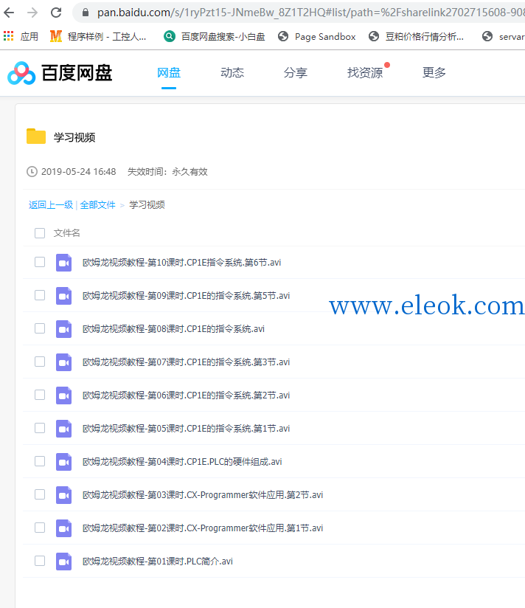Click video icon of 第08课时 file
This screenshot has height=608, width=525.
(63, 329)
